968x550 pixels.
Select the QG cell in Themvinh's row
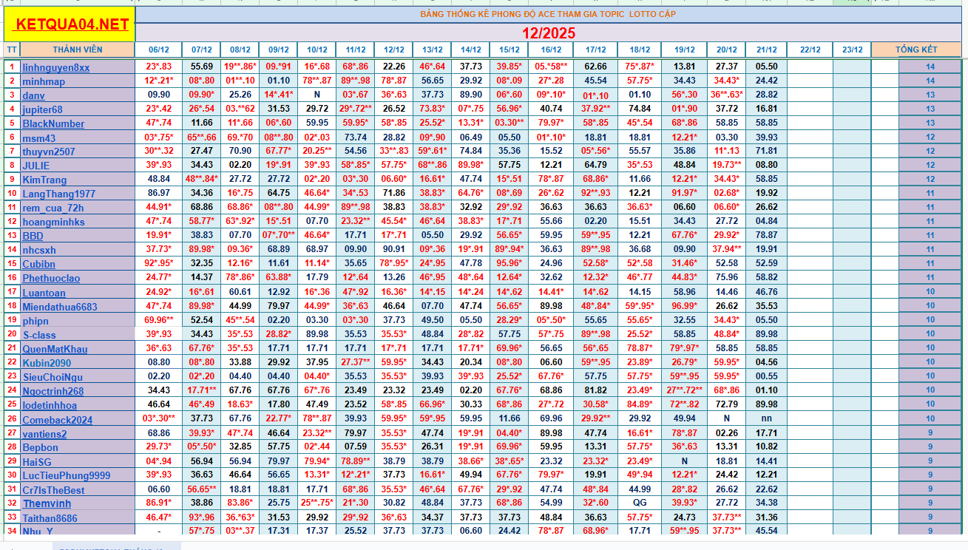[x=640, y=503]
